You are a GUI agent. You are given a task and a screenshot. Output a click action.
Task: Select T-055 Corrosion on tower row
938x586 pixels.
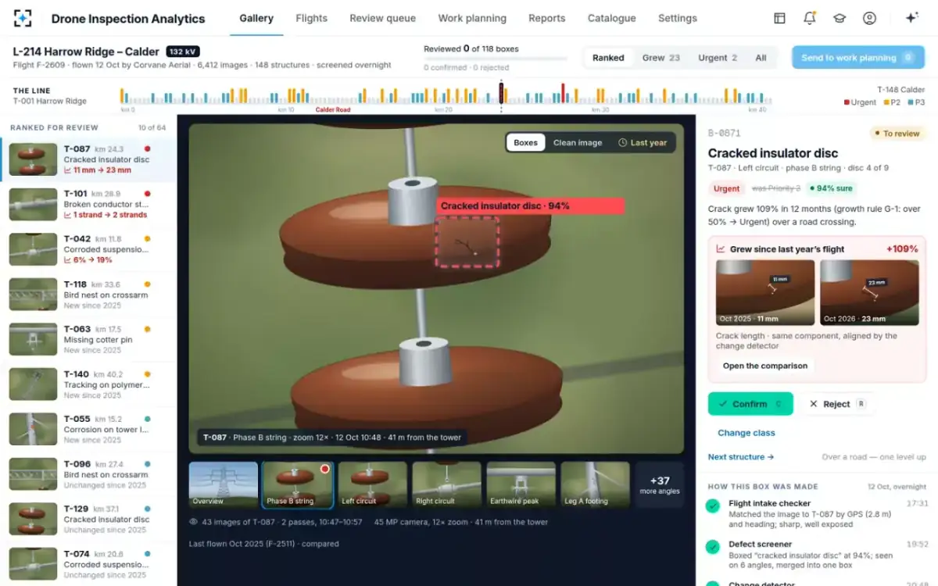(x=88, y=430)
